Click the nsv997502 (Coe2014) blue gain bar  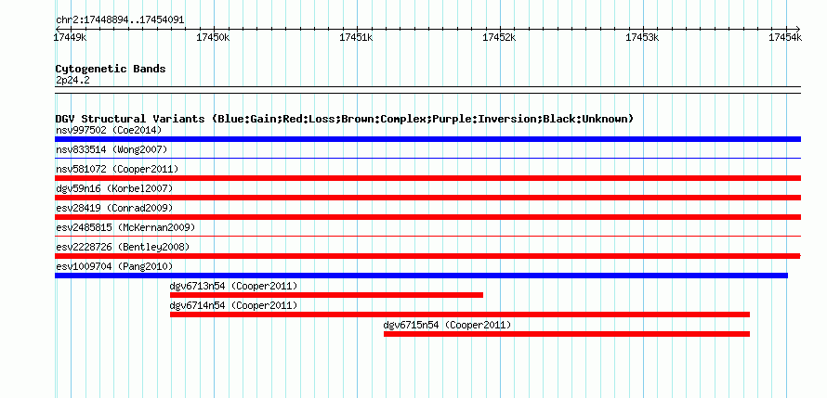(x=427, y=139)
